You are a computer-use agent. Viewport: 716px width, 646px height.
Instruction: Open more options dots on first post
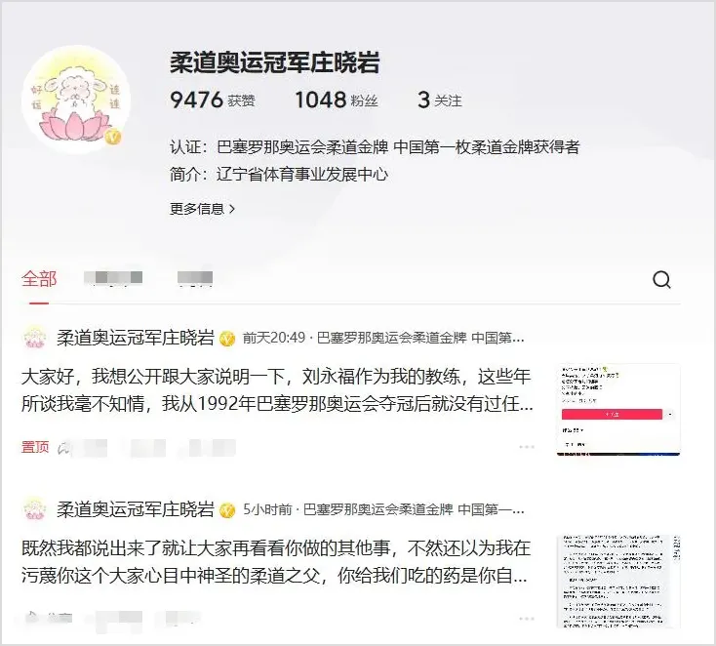(x=527, y=446)
